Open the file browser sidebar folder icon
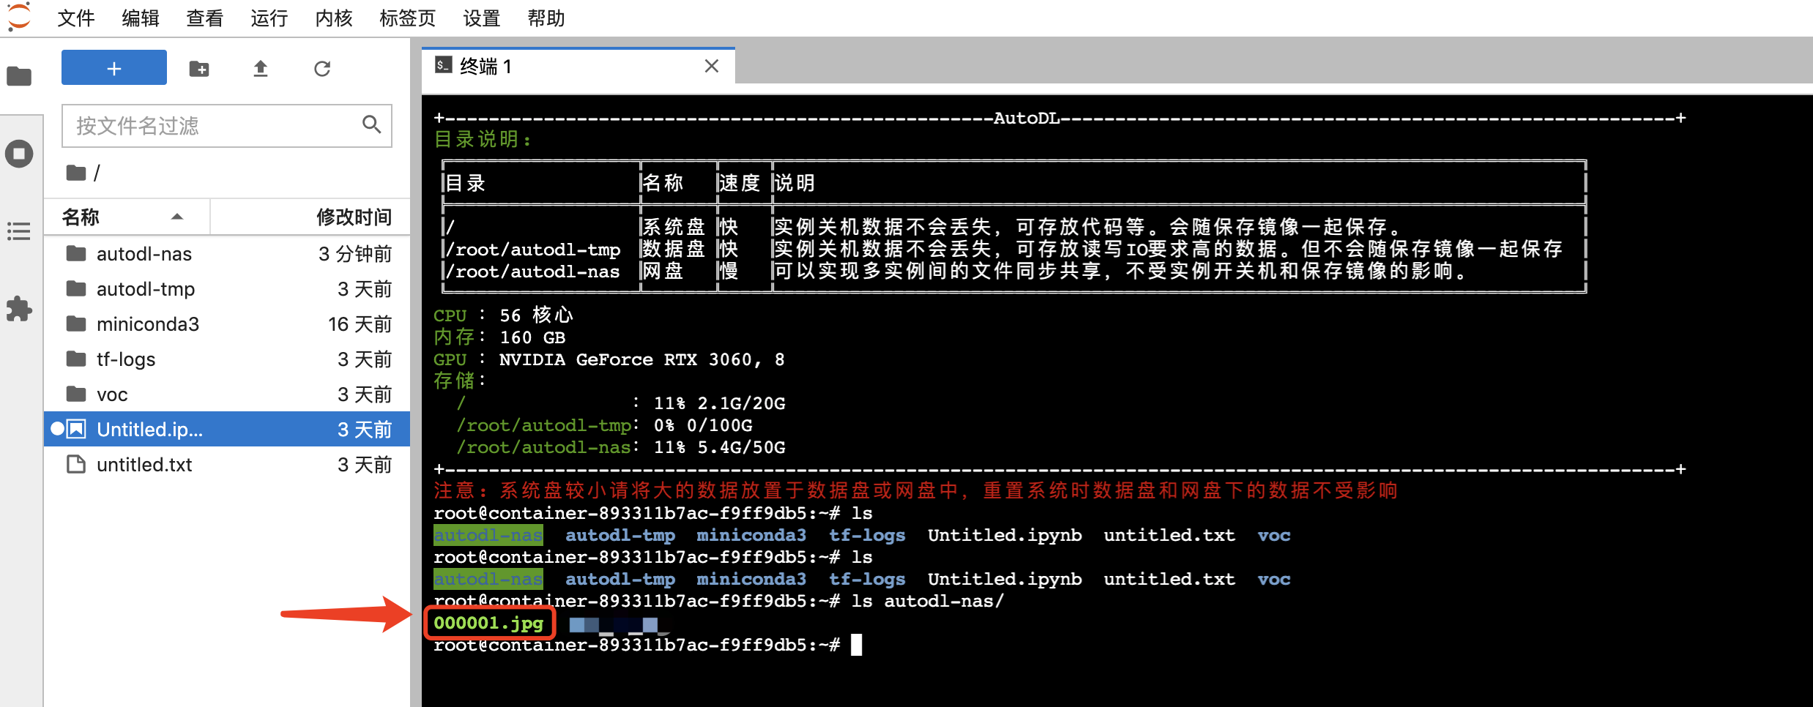The width and height of the screenshot is (1813, 707). coord(19,76)
